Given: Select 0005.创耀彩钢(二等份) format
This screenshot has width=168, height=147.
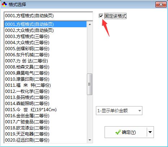Looking at the screenshot, I should pos(45,49).
